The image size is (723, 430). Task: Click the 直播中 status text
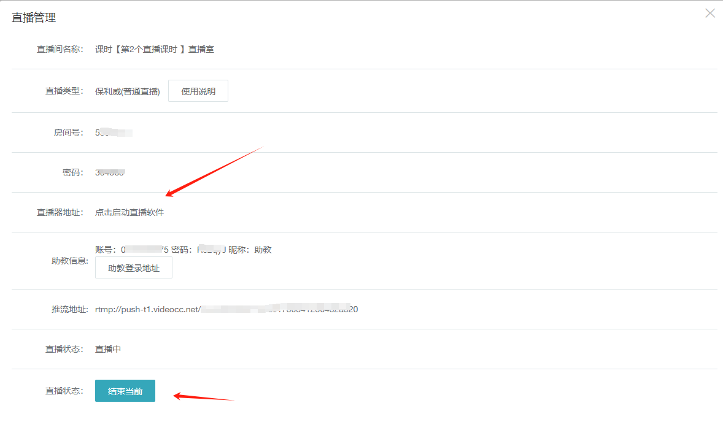tap(108, 350)
